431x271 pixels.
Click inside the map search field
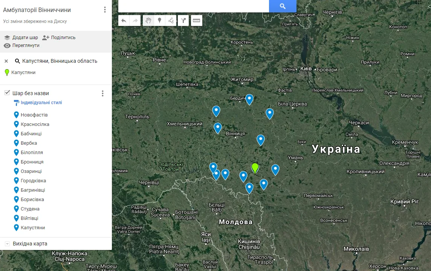pyautogui.click(x=194, y=6)
